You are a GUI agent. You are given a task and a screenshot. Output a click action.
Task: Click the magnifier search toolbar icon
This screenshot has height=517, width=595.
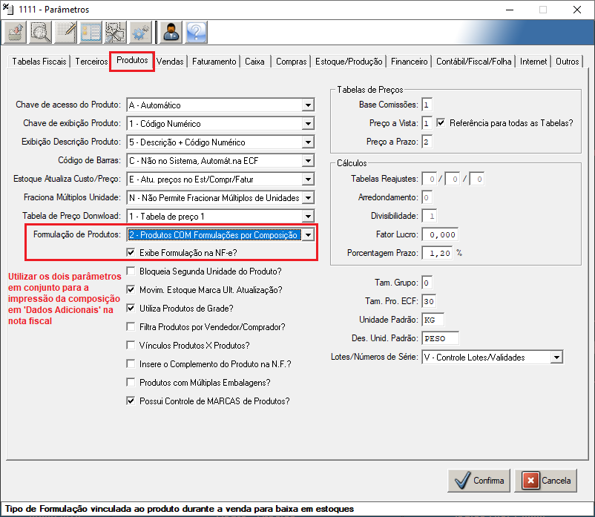[40, 32]
